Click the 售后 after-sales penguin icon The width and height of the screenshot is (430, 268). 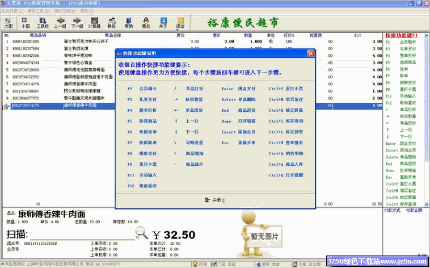click(x=146, y=23)
